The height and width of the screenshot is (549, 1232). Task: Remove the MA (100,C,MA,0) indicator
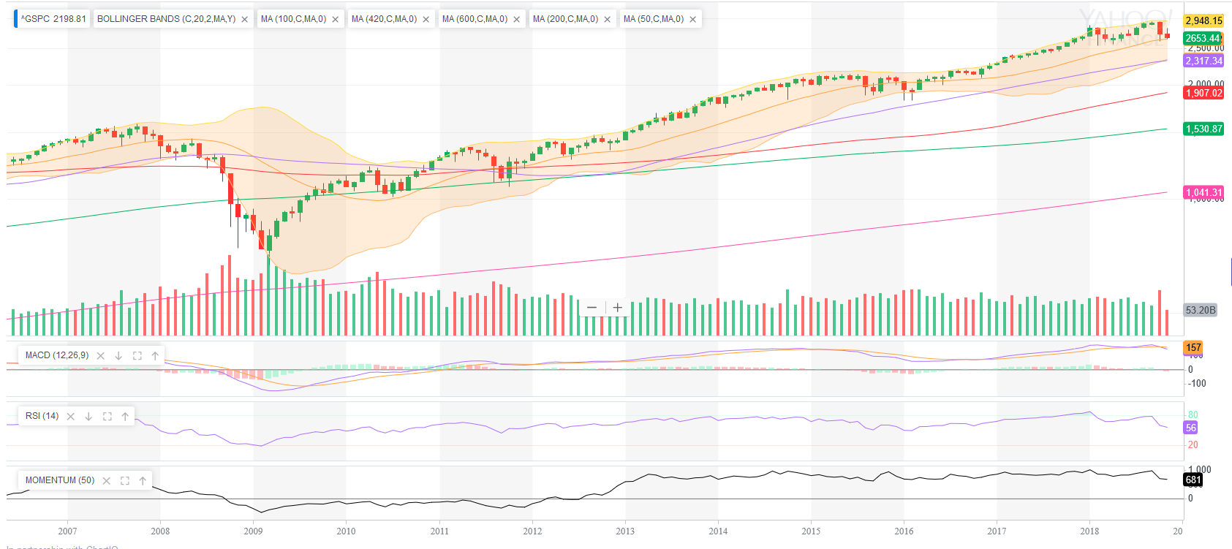336,20
